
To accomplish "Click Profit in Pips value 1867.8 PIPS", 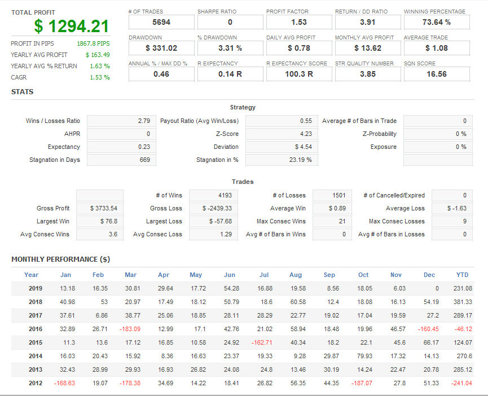I will click(93, 43).
